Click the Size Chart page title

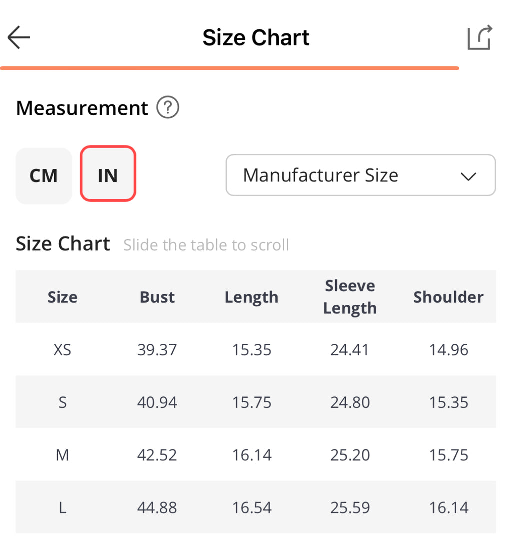point(256,38)
